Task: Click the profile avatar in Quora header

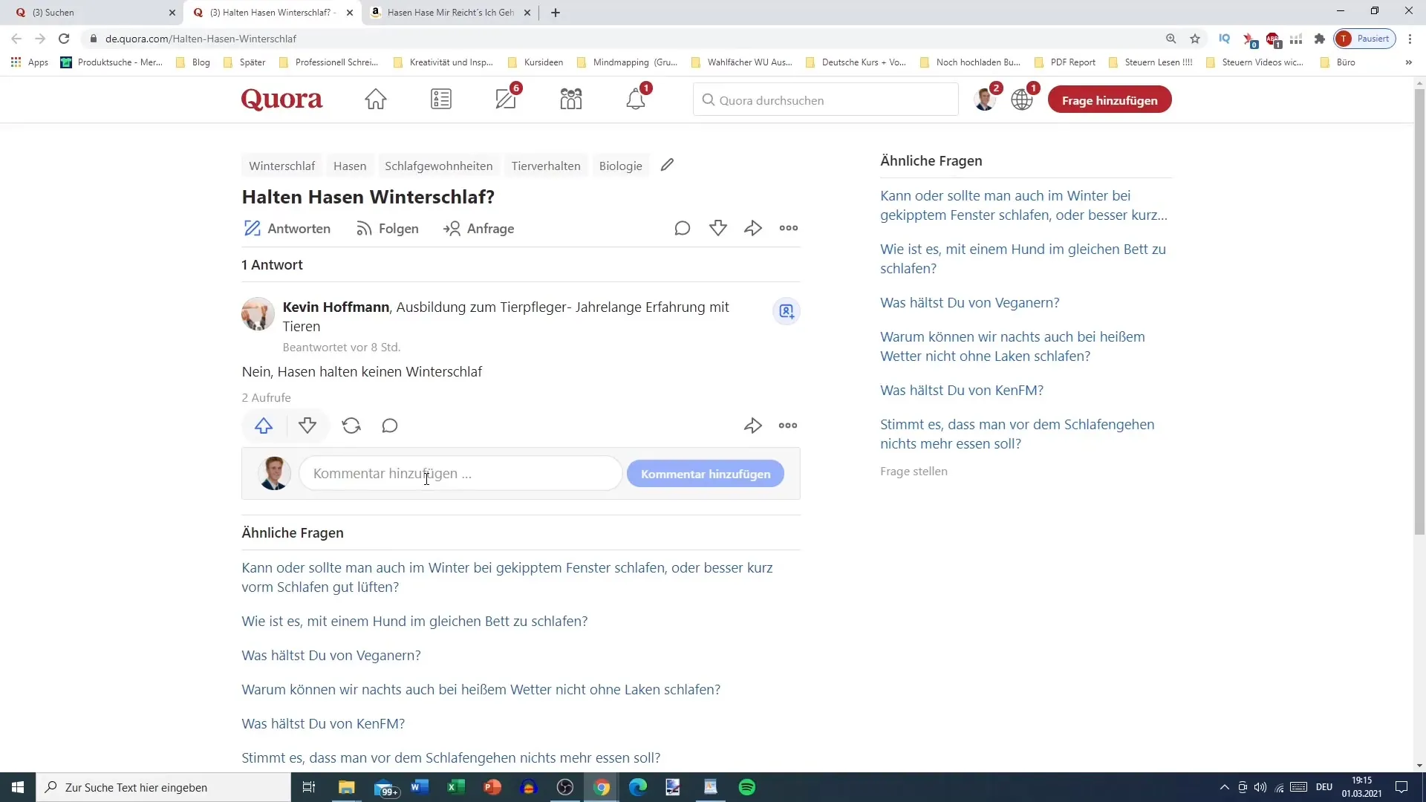Action: (985, 99)
